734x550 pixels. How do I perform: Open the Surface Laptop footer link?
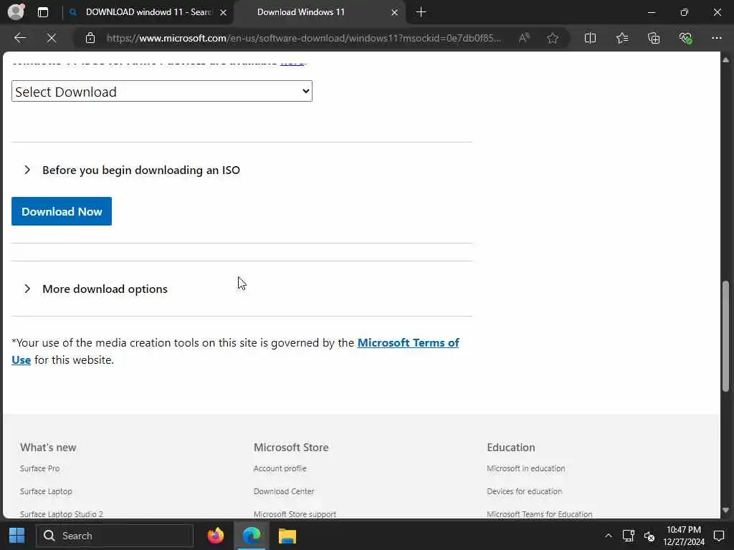(x=46, y=491)
